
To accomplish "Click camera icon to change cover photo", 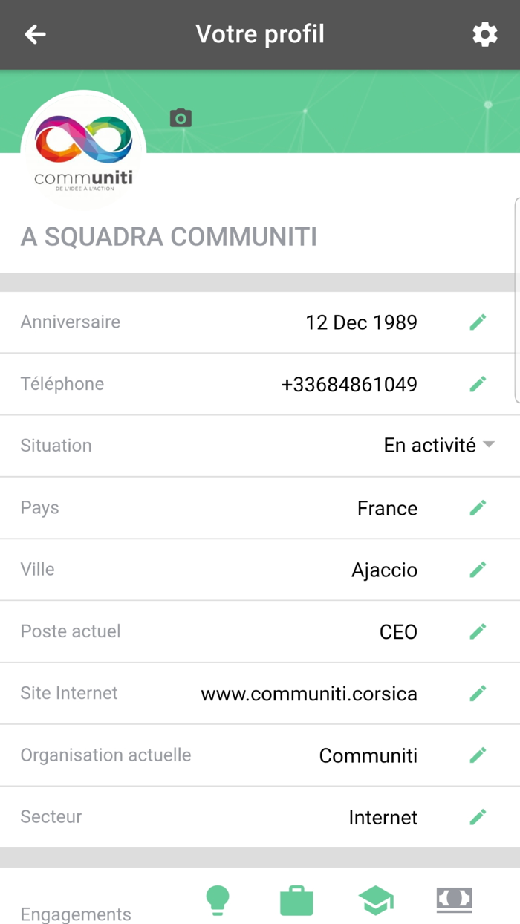I will click(x=181, y=117).
